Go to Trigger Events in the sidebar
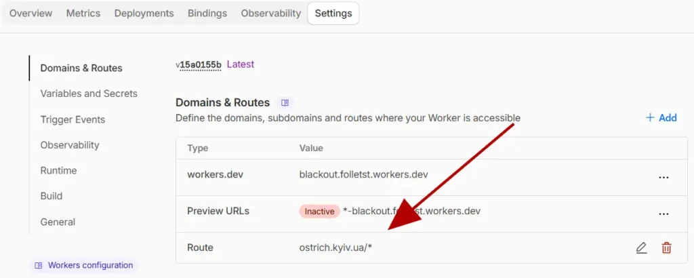The width and height of the screenshot is (694, 278). [73, 119]
